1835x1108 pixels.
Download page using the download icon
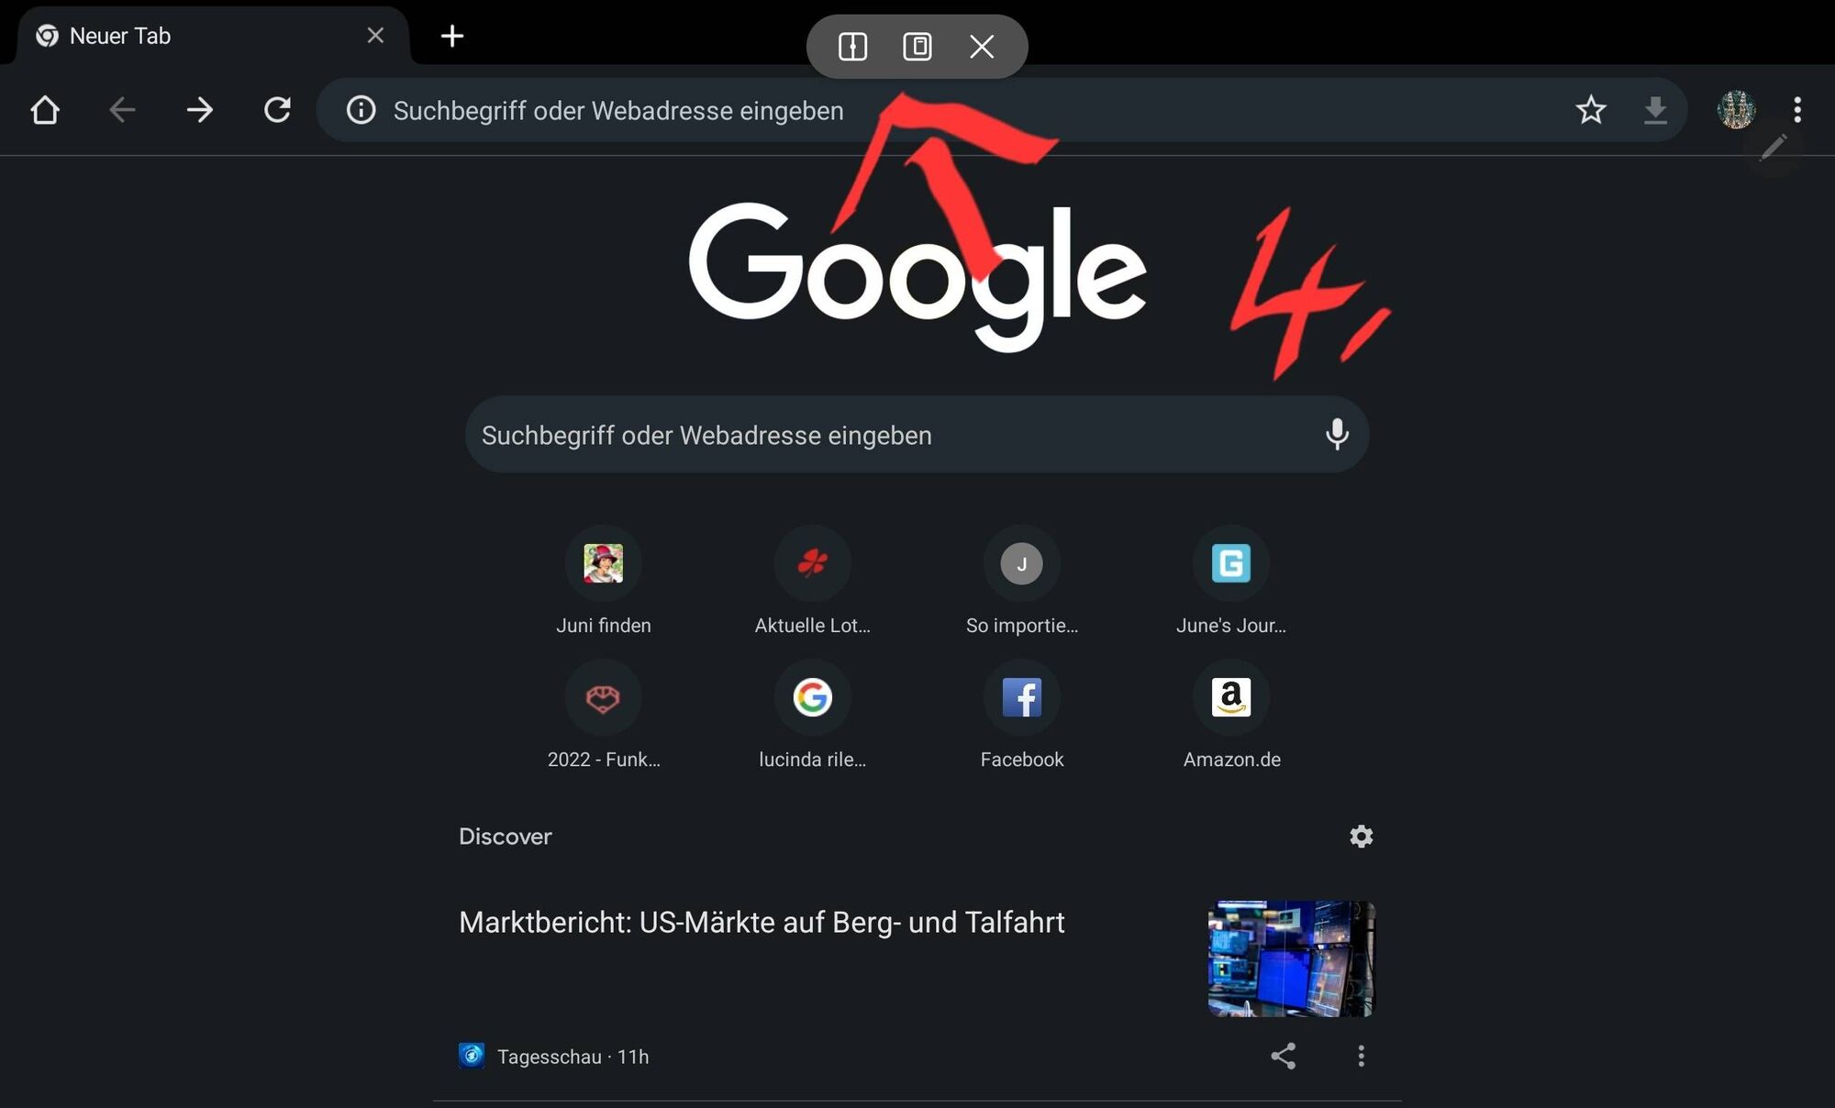pyautogui.click(x=1655, y=110)
